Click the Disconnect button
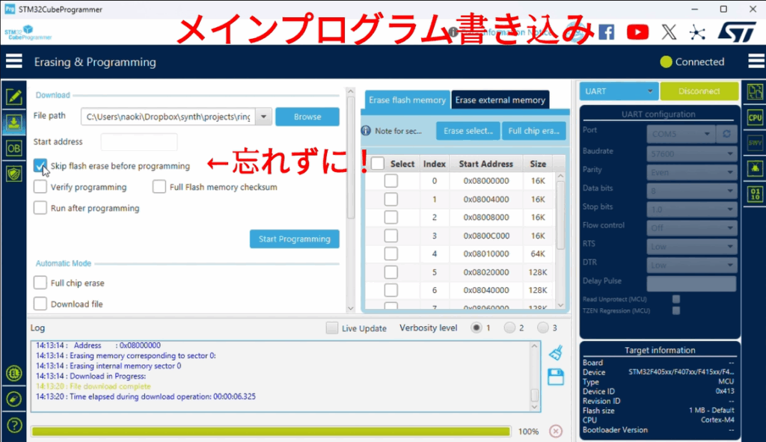Screen dimensions: 766x442 coord(699,91)
